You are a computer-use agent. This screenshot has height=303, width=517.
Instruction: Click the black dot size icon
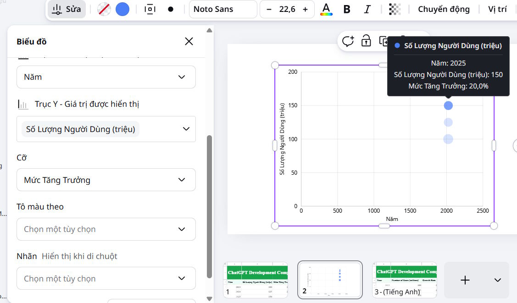point(171,9)
